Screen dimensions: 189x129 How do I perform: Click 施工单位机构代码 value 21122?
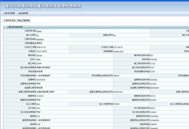153,64
